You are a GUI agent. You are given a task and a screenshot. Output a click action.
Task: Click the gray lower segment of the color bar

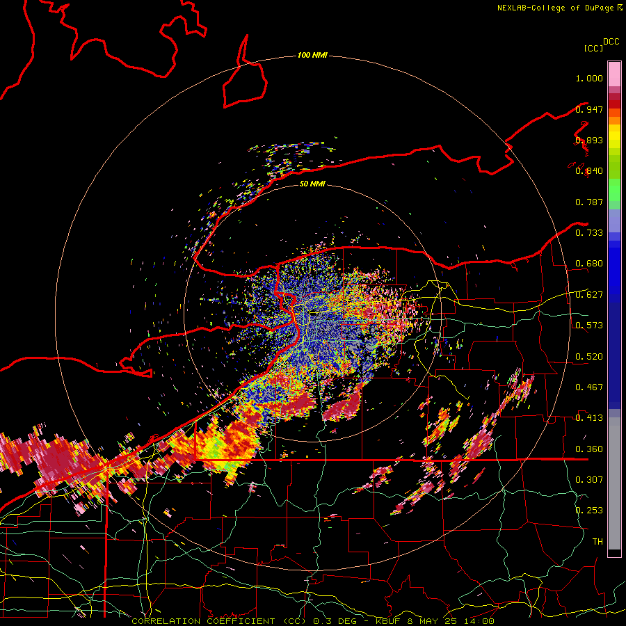(614, 483)
